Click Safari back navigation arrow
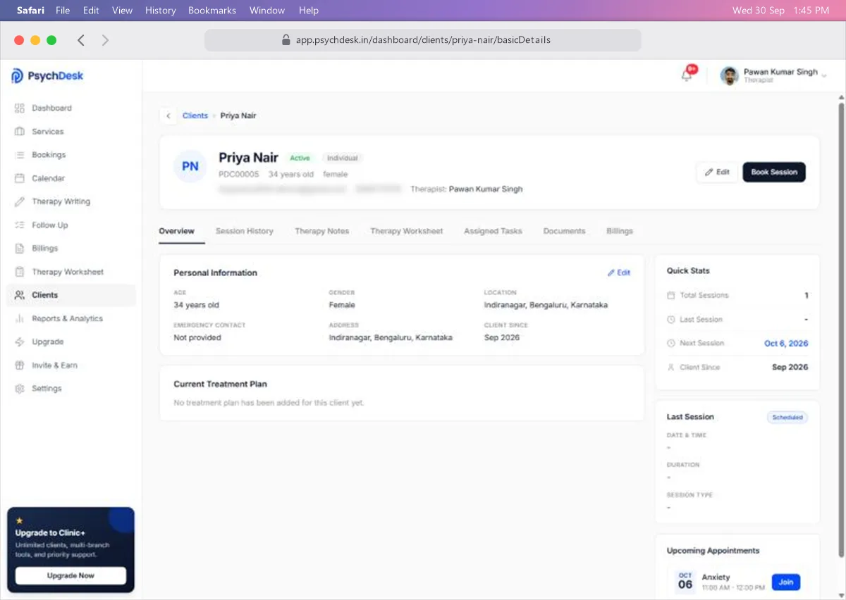 (x=81, y=40)
